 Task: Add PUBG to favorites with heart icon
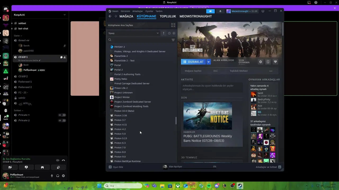(275, 62)
